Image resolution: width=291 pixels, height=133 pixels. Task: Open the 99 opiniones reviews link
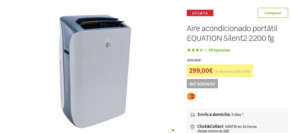(x=219, y=50)
